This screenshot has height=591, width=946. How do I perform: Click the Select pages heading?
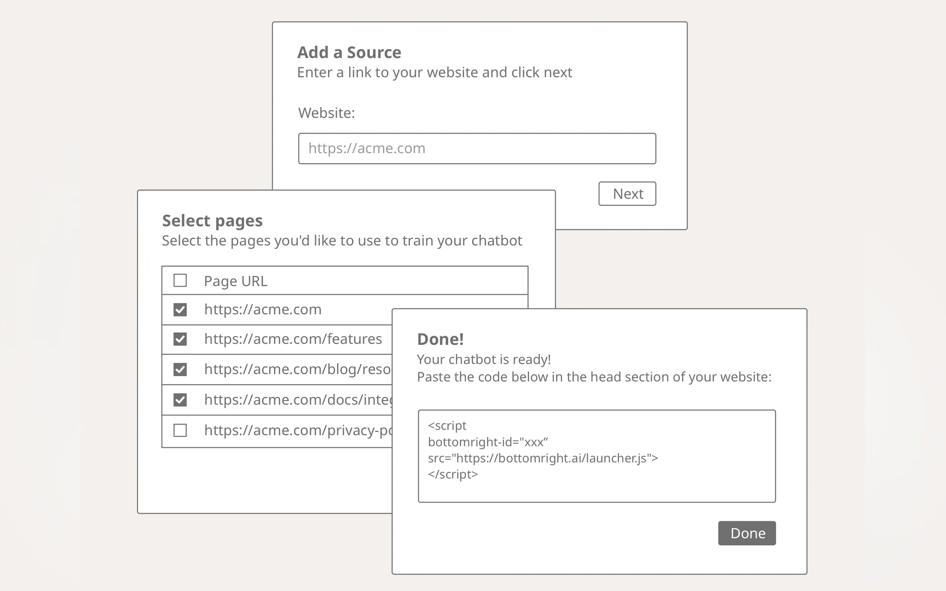pos(212,221)
